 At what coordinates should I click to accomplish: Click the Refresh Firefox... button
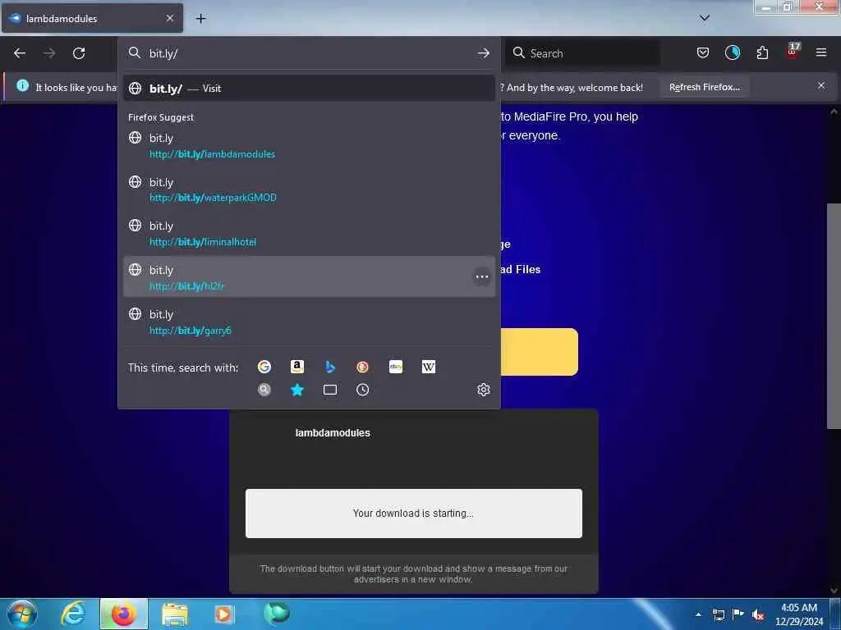pos(704,87)
